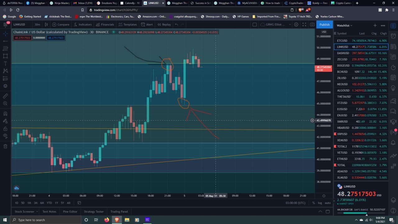The height and width of the screenshot is (224, 398).
Task: Click the Compare symbol button
Action: [x=61, y=25]
